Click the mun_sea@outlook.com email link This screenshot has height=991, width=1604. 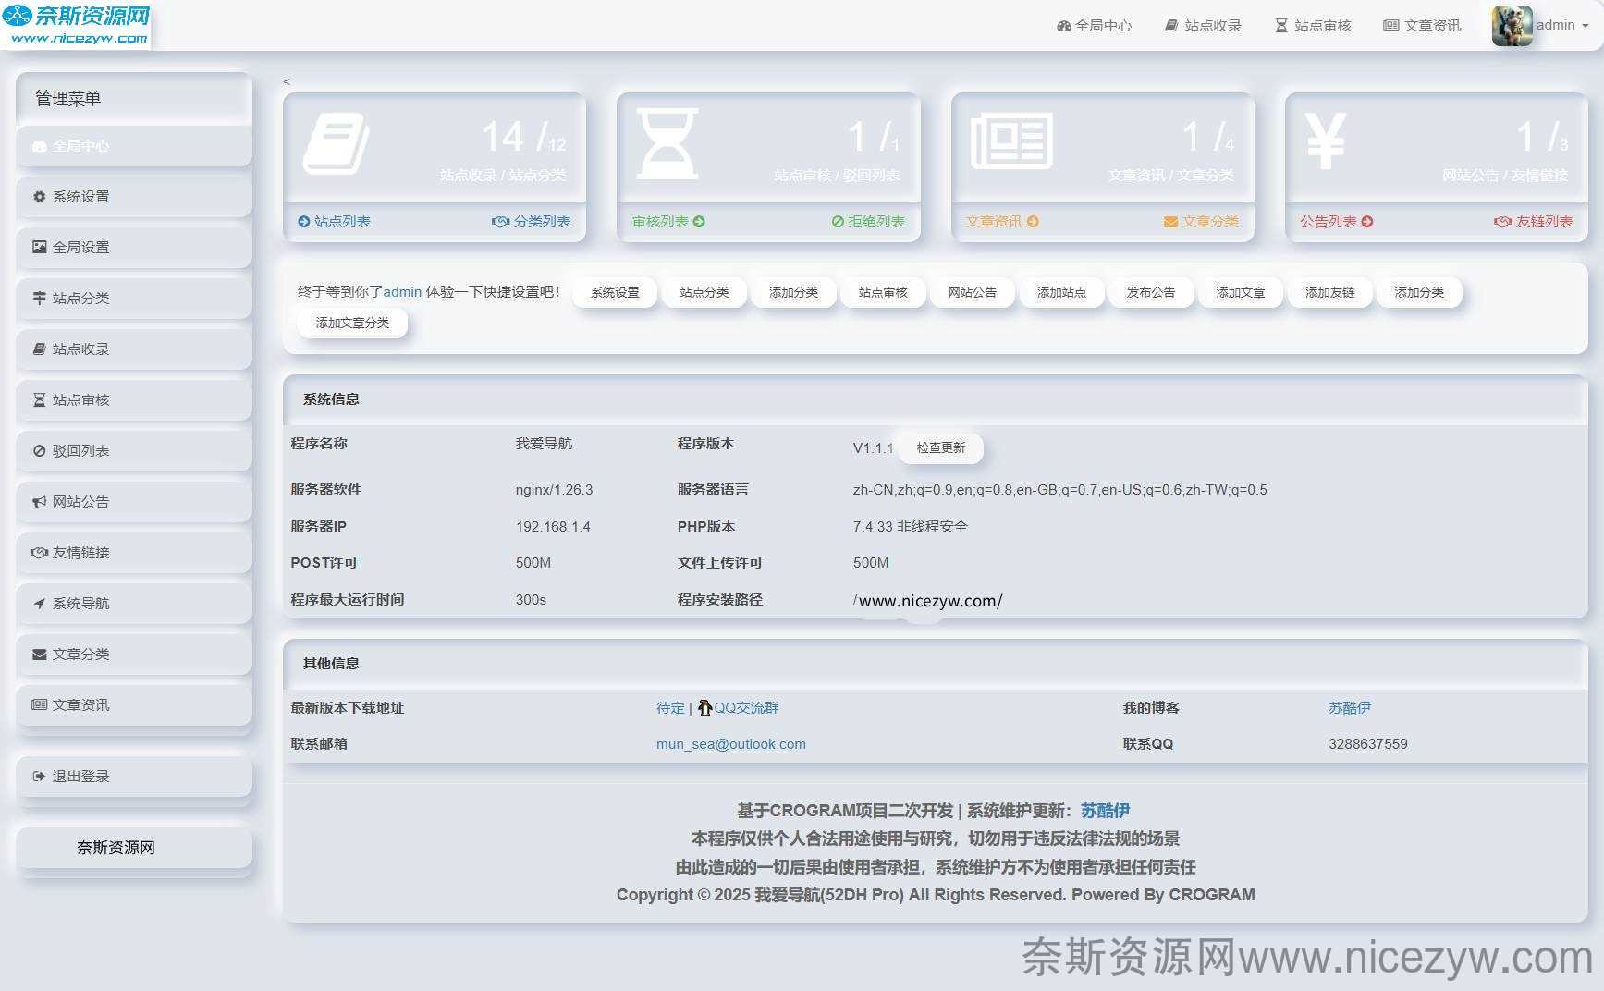(730, 744)
